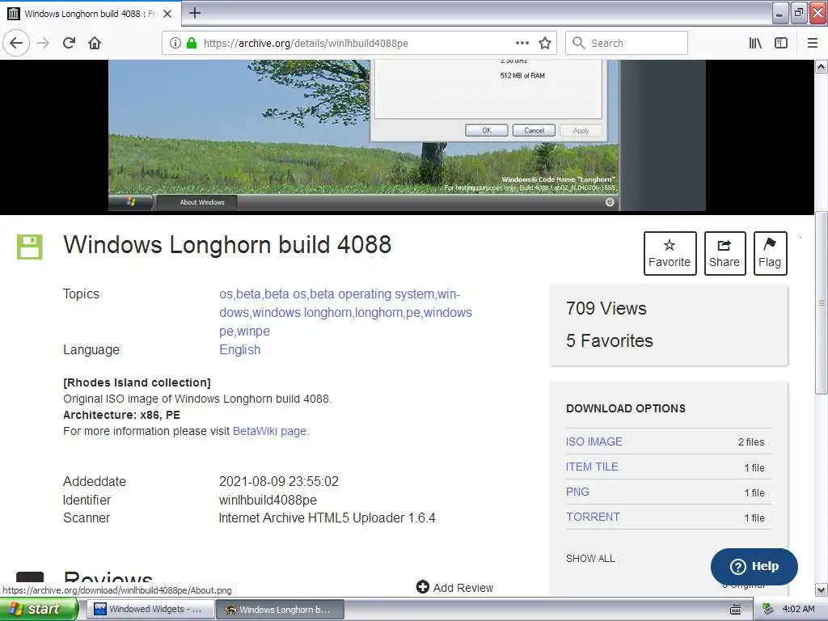The height and width of the screenshot is (621, 828).
Task: Click the Favorite button
Action: (670, 253)
